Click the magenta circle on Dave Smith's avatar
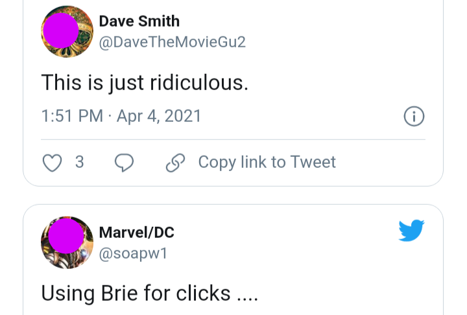Image resolution: width=467 pixels, height=315 pixels. pyautogui.click(x=62, y=30)
